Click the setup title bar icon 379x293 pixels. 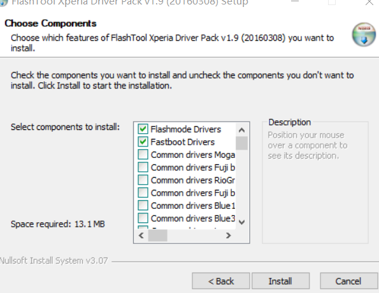(x=3, y=3)
